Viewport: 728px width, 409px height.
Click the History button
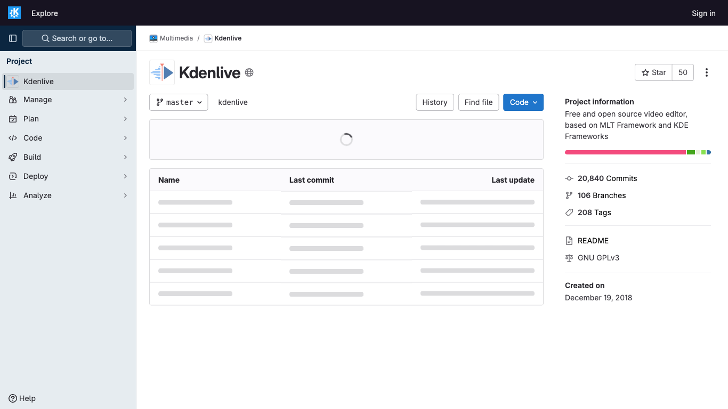click(435, 102)
